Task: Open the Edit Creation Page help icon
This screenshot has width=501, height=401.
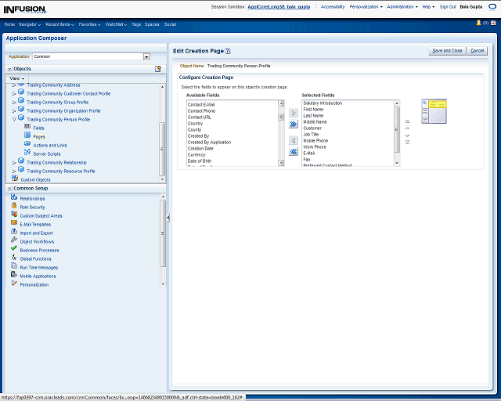Action: tap(228, 51)
